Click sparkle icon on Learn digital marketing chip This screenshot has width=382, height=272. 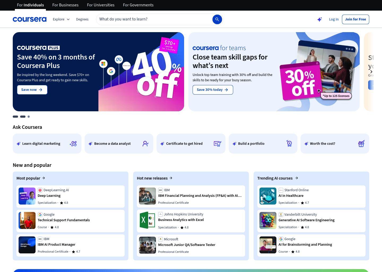pyautogui.click(x=18, y=143)
